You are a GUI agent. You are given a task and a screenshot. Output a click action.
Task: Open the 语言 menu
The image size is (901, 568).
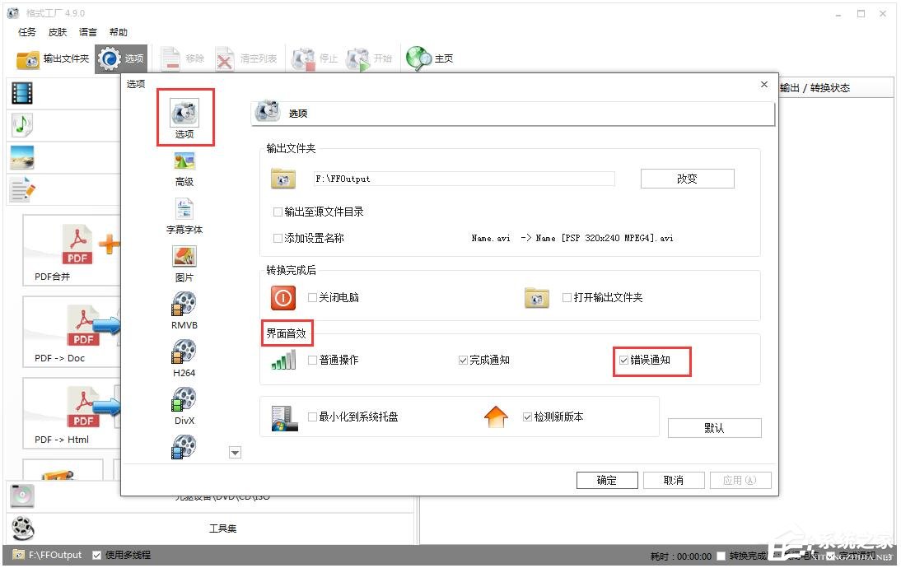click(88, 32)
